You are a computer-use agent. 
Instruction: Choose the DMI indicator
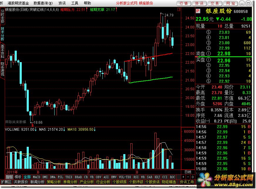pyautogui.click(x=45, y=177)
